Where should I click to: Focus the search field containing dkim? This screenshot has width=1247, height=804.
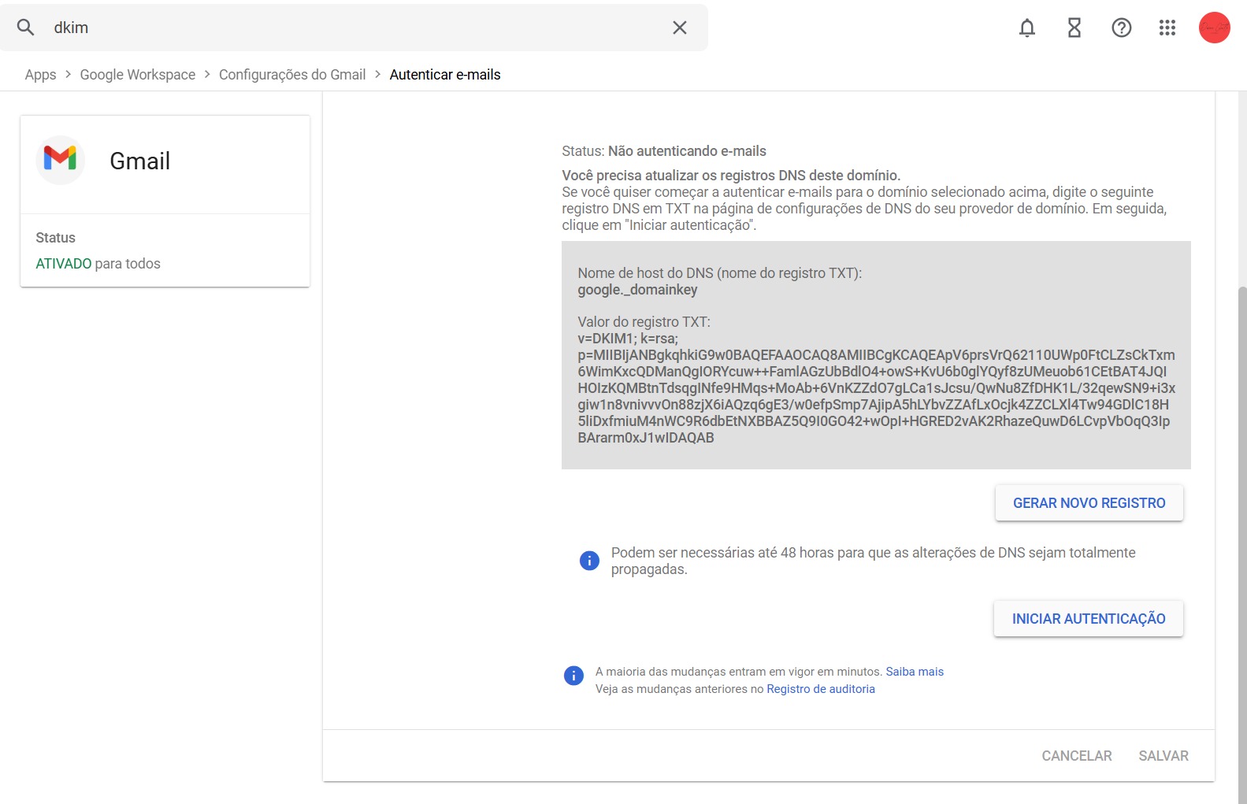coord(354,28)
